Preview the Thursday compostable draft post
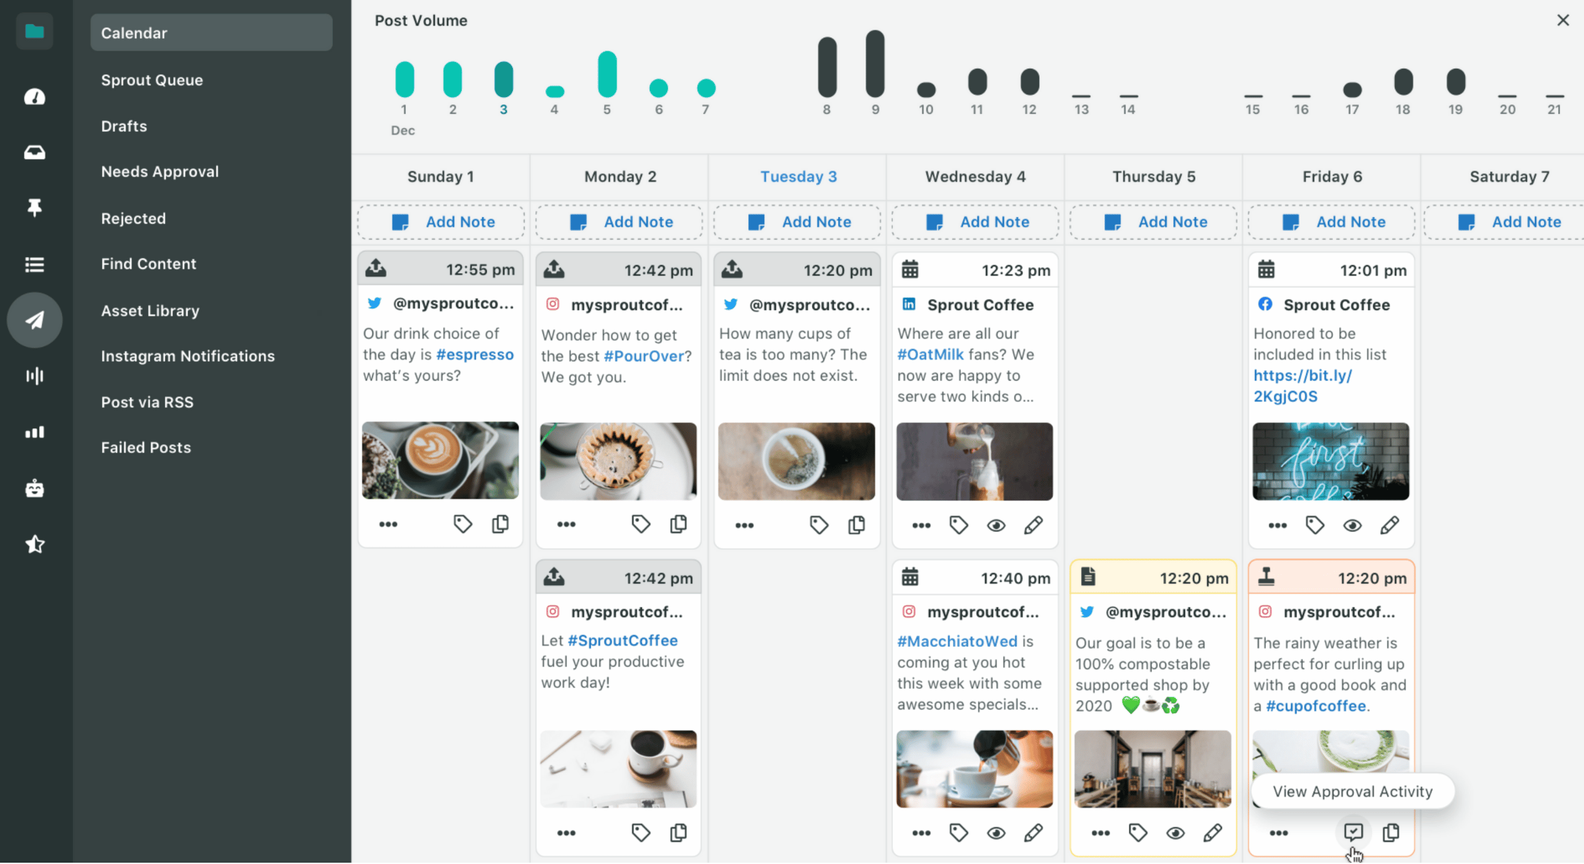 pos(1175,833)
